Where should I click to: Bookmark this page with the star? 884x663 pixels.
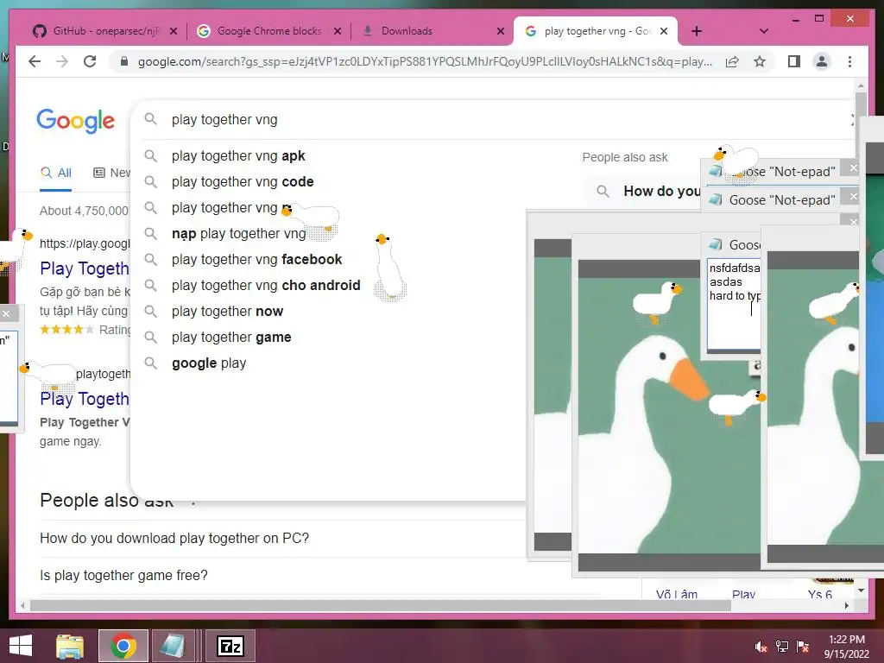(760, 61)
